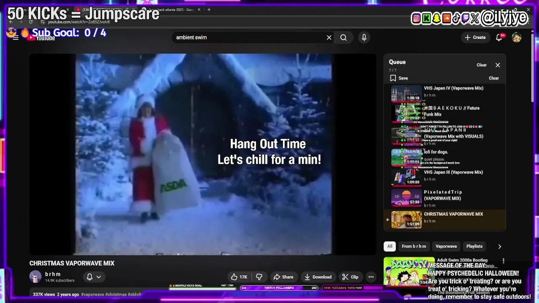539x303 pixels.
Task: Open the YouTube hamburger guide menu
Action: (16, 37)
